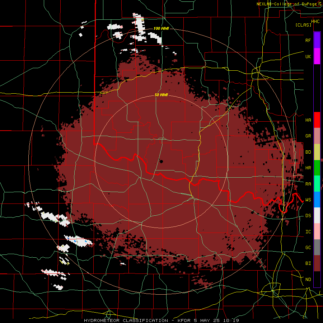Click the gray GC legend color swatch
This screenshot has height=323, width=323.
[x=317, y=247]
